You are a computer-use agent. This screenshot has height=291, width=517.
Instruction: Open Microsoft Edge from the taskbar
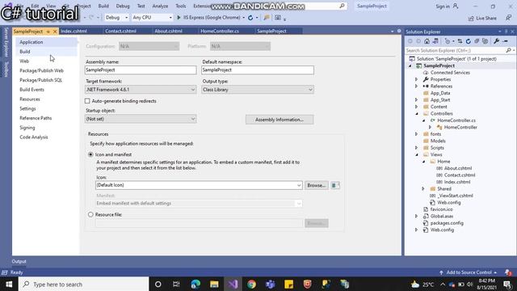click(195, 284)
